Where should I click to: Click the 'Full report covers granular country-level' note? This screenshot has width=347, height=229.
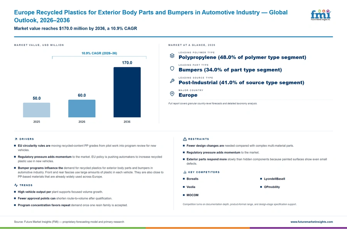[x=213, y=103]
